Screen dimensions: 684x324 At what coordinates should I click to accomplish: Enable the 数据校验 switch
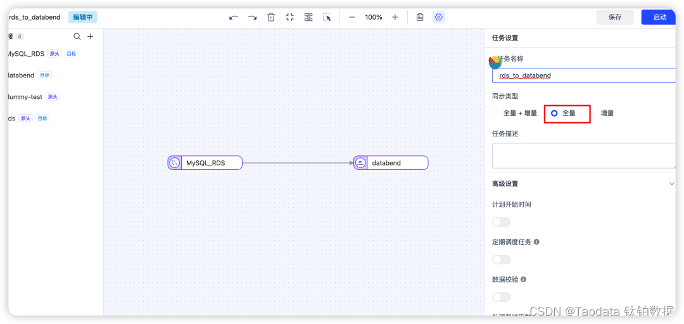[x=501, y=297]
